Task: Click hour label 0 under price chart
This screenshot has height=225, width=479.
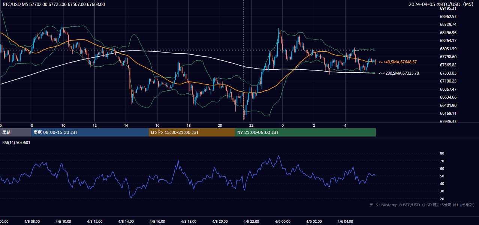Action: pos(283,125)
